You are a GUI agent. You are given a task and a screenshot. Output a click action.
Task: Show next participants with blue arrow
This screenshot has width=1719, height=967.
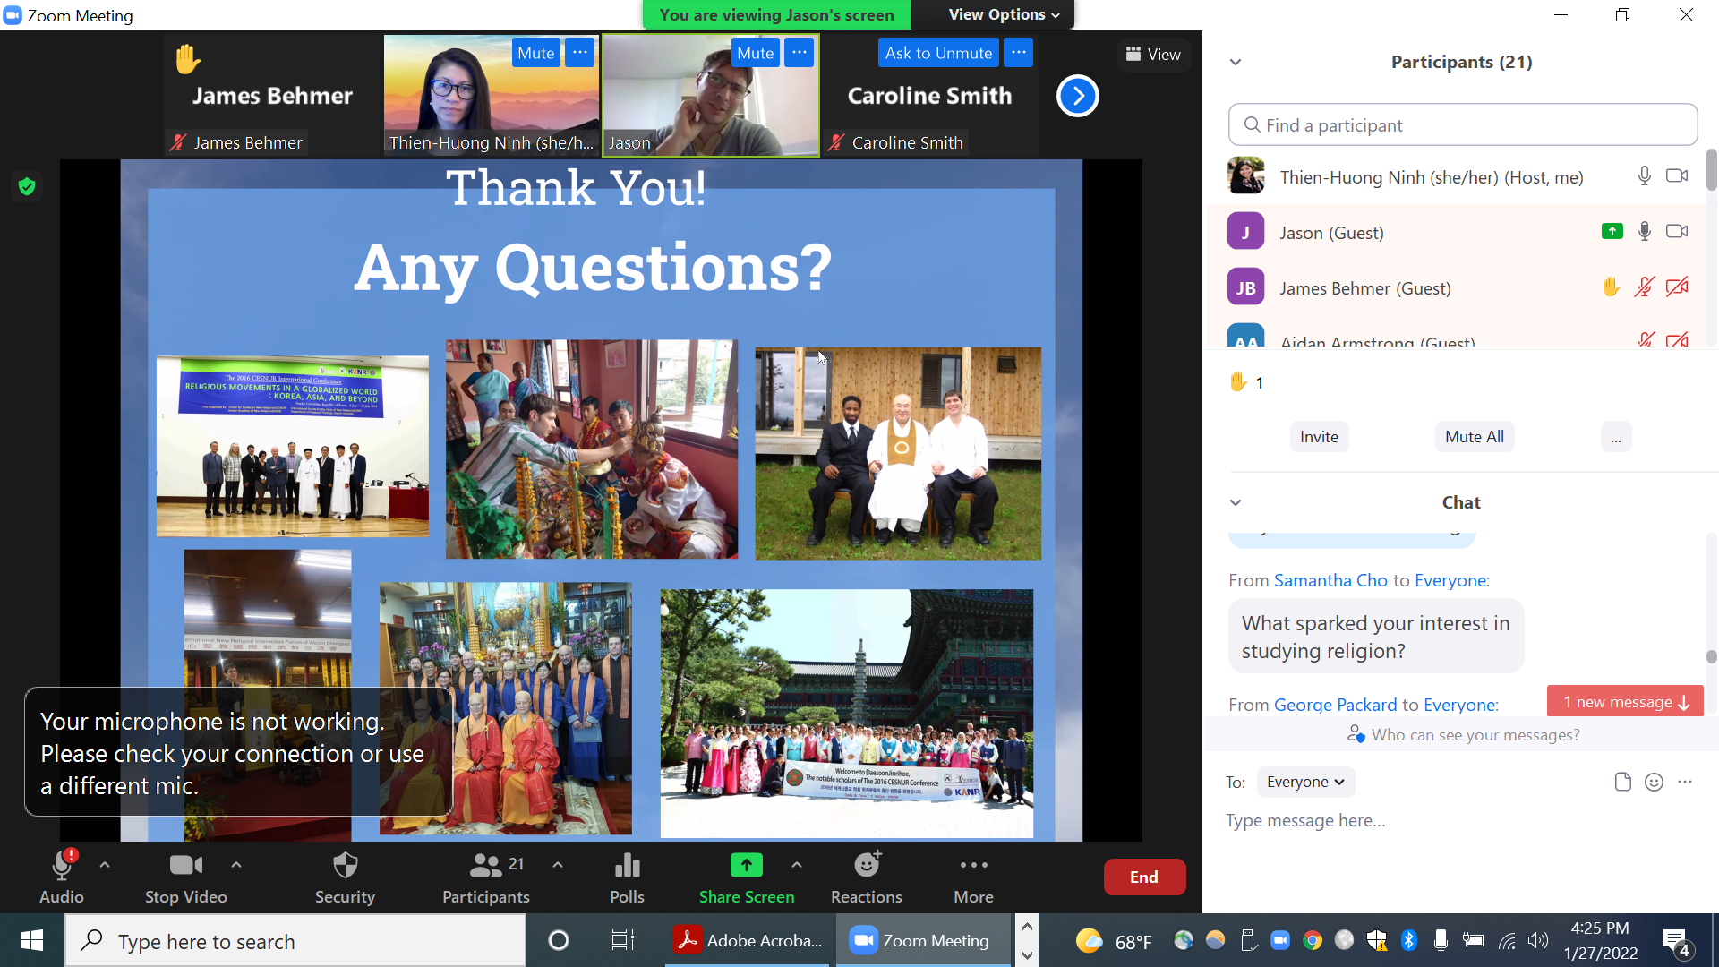(1077, 96)
